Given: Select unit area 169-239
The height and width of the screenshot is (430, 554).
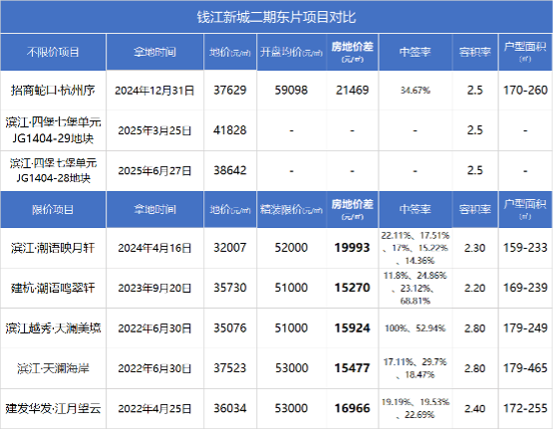Looking at the screenshot, I should point(525,288).
